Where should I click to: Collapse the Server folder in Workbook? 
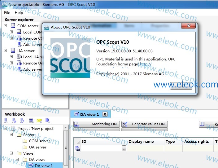(11, 135)
